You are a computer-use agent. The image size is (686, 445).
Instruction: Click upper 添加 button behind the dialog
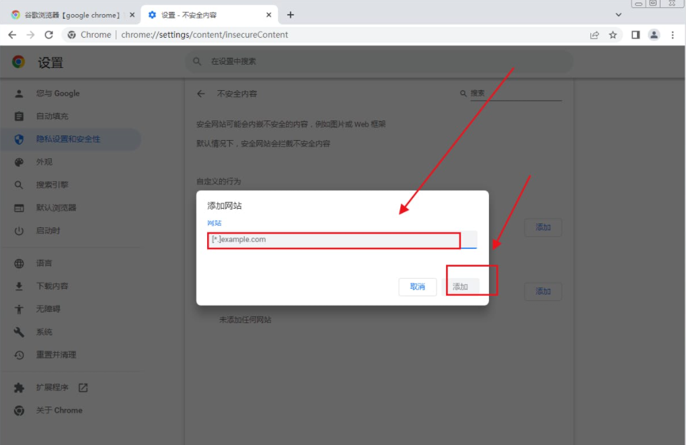(x=543, y=227)
